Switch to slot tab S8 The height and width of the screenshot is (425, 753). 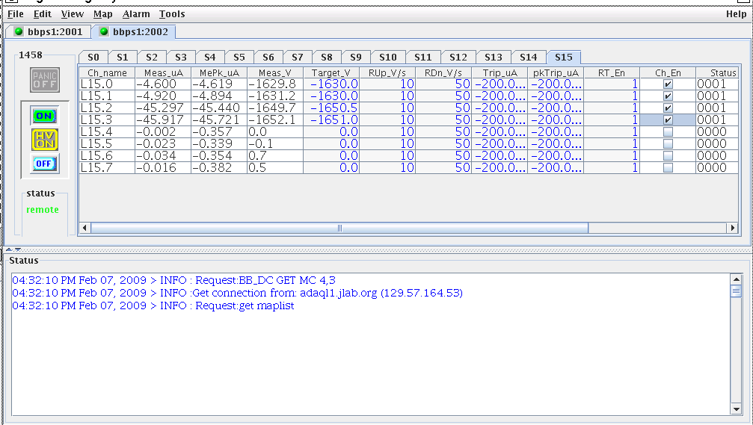[x=327, y=57]
